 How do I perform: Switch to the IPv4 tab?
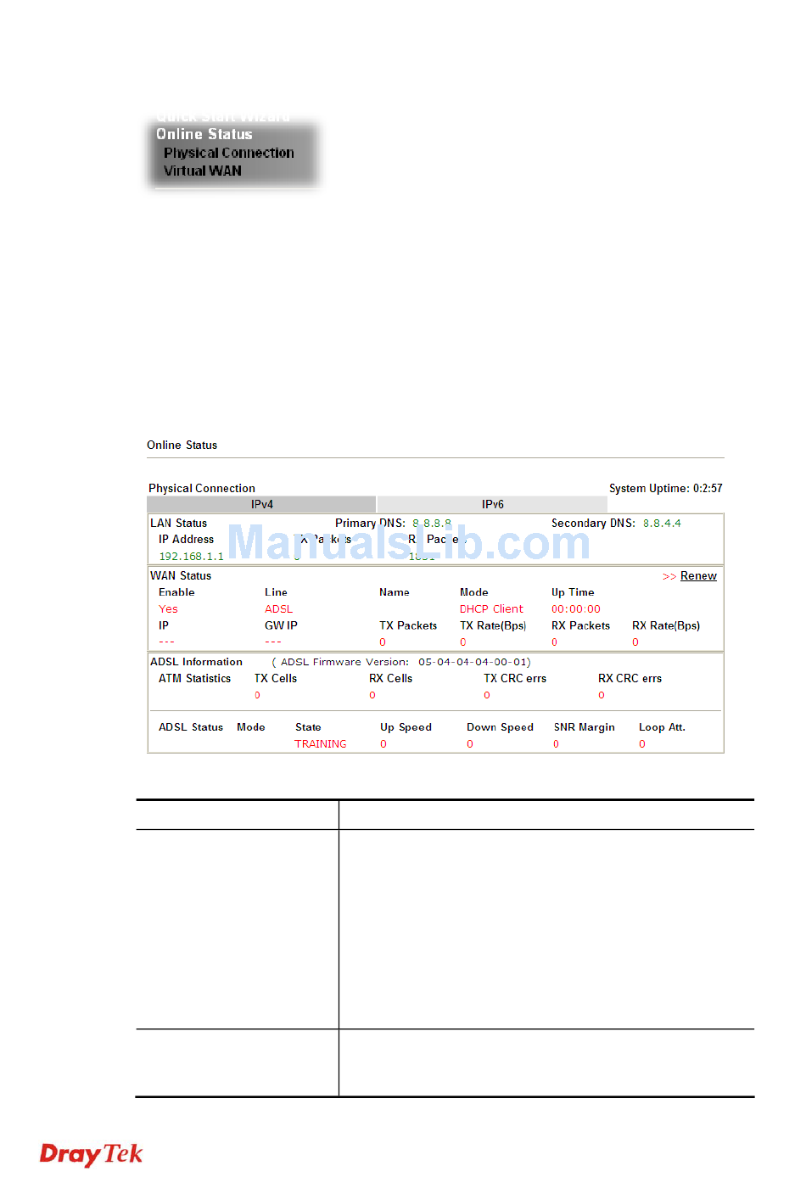click(261, 504)
